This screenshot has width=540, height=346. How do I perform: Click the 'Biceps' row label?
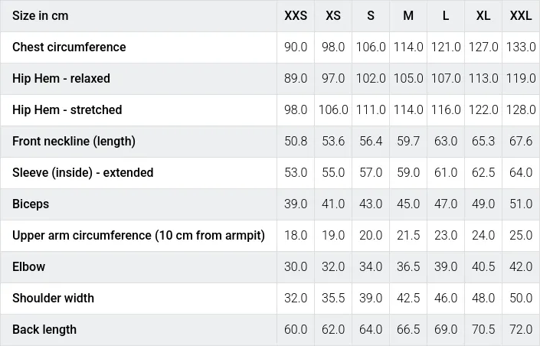(x=31, y=204)
